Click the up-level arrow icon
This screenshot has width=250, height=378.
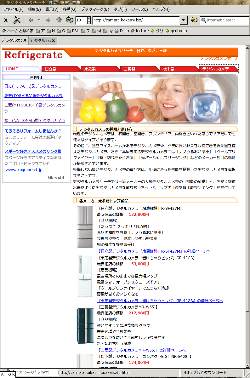click(59, 20)
